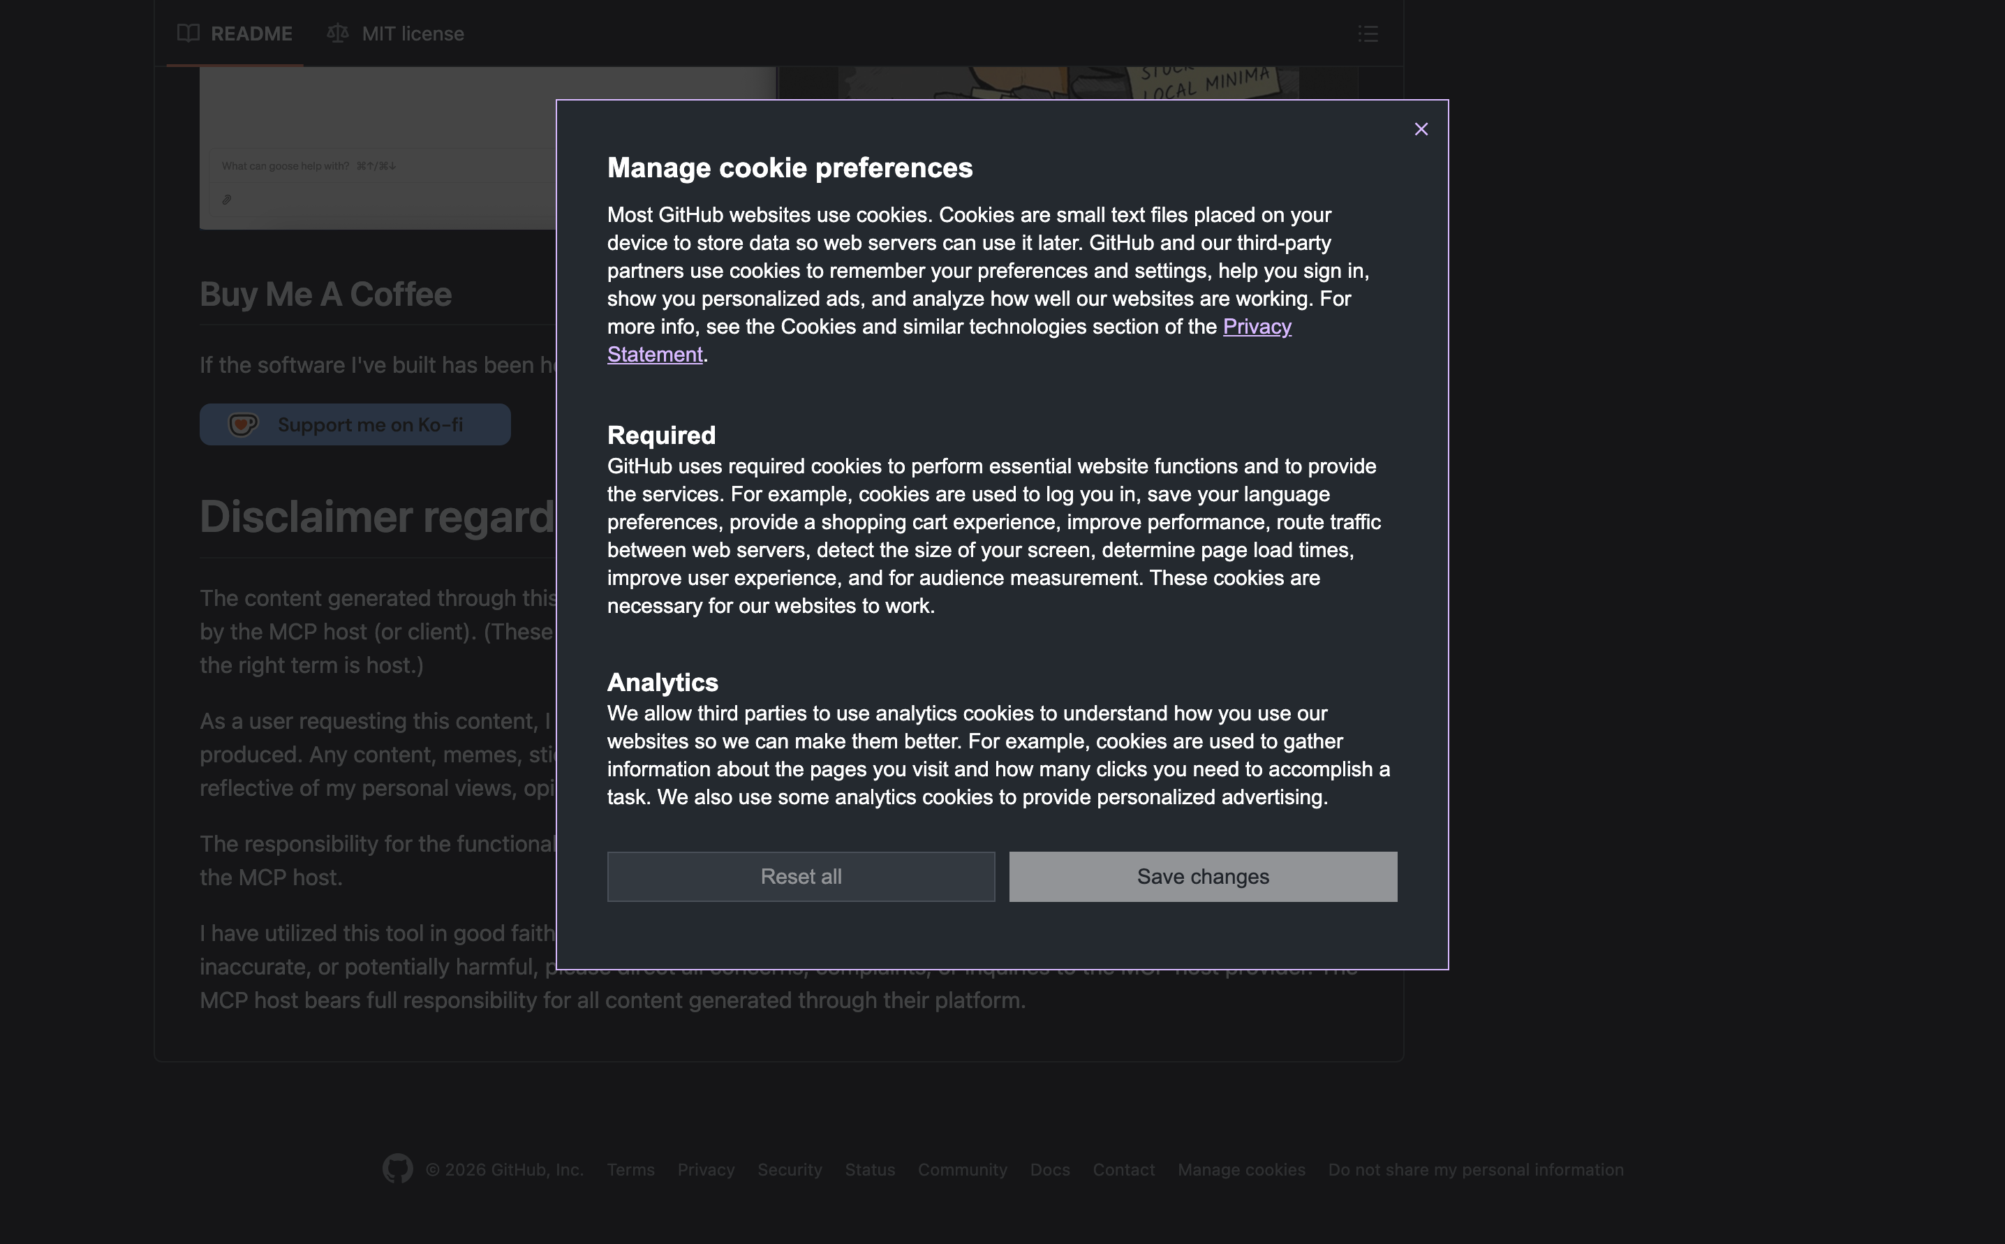The height and width of the screenshot is (1244, 2005).
Task: Click the GitHub logo in footer
Action: [397, 1169]
